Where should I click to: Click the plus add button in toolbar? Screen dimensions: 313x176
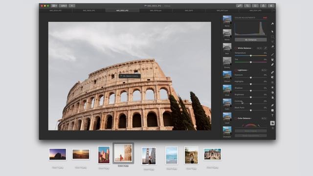(x=72, y=6)
